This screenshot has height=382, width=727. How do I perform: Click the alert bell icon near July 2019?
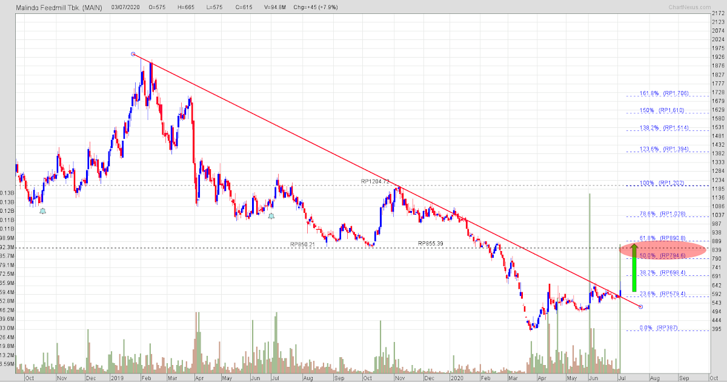(x=271, y=216)
